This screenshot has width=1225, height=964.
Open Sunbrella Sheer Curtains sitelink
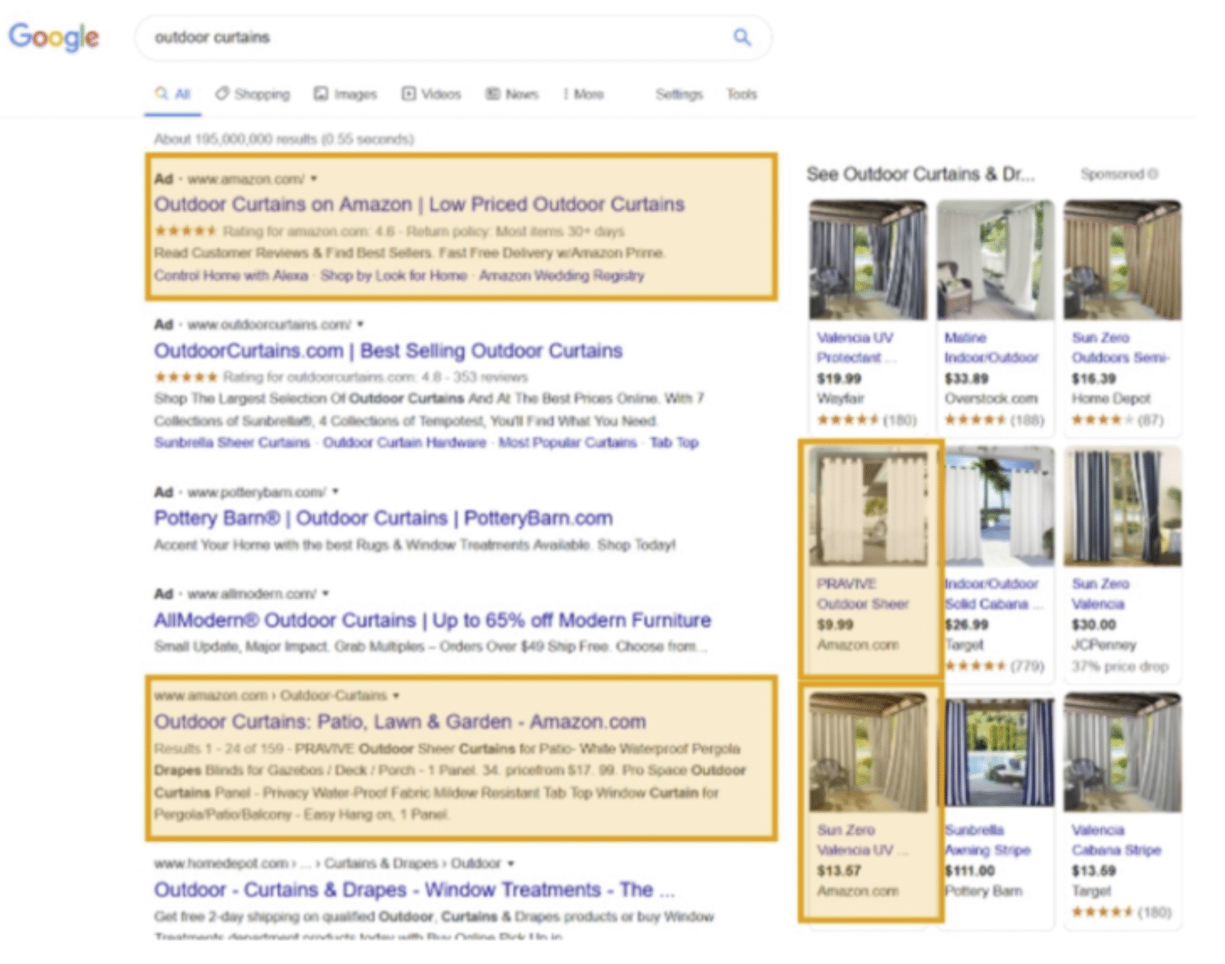coord(232,443)
